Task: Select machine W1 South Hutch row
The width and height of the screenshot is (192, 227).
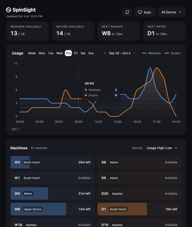Action: pos(53,178)
